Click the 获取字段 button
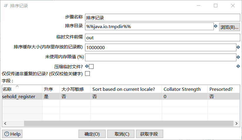This screenshot has height=140, width=242. 149,134
